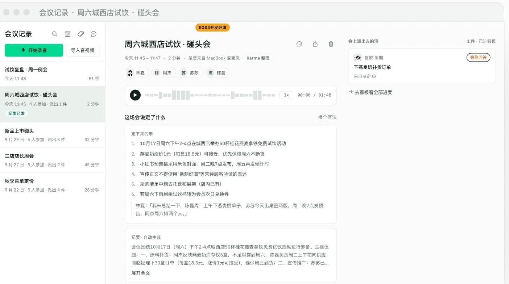
Task: Open comments for 周六城西店试饮 meeting
Action: [x=299, y=44]
